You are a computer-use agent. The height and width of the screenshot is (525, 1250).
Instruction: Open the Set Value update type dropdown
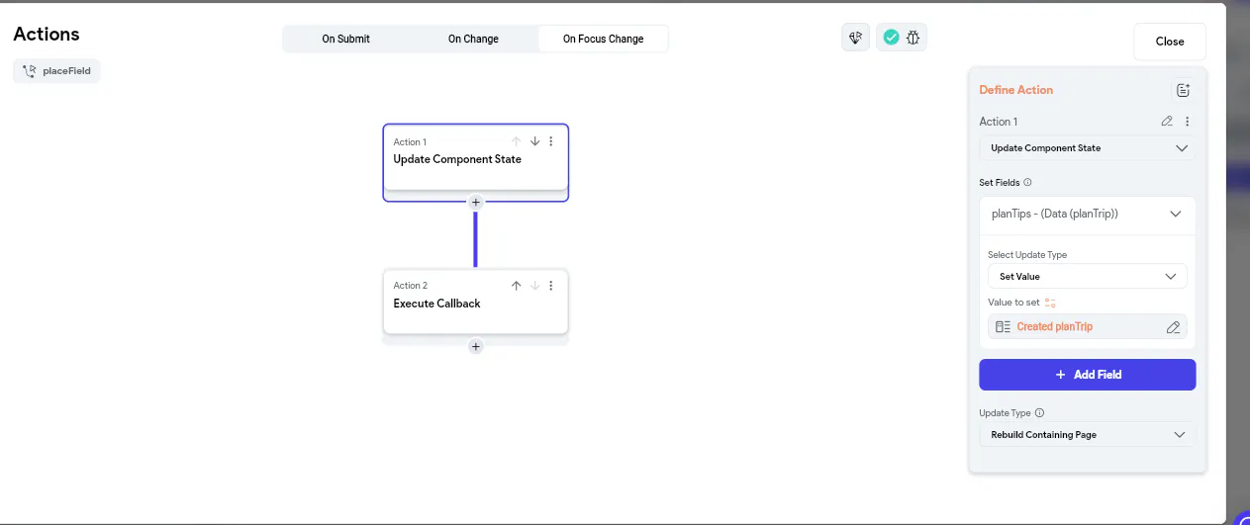click(x=1088, y=277)
